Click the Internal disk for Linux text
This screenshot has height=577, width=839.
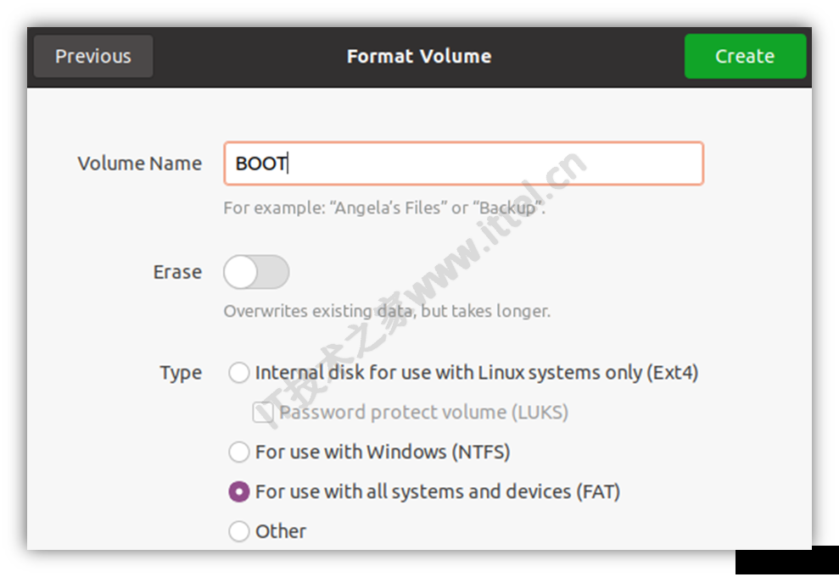477,372
